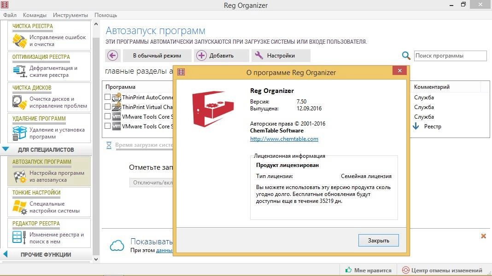
Task: Open Настройки button in toolbar
Action: [281, 56]
